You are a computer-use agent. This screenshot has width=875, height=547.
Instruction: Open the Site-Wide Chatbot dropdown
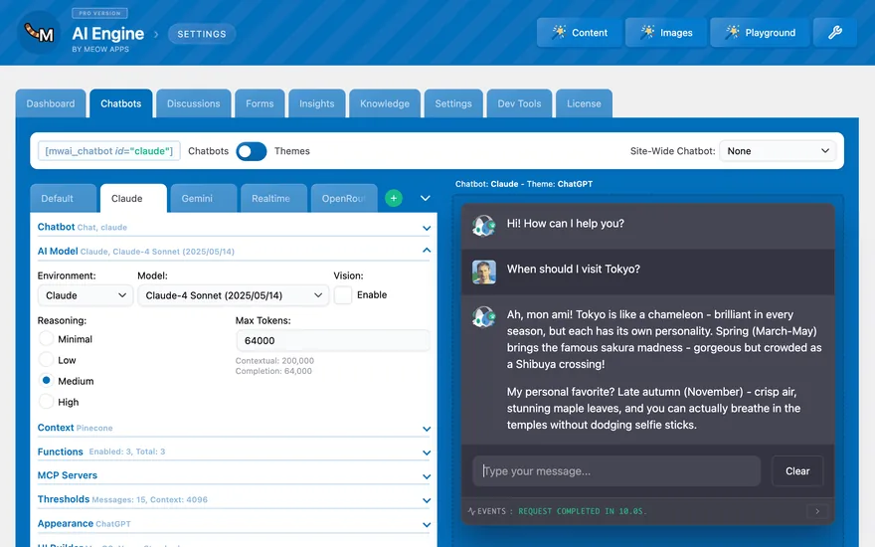[x=778, y=151]
